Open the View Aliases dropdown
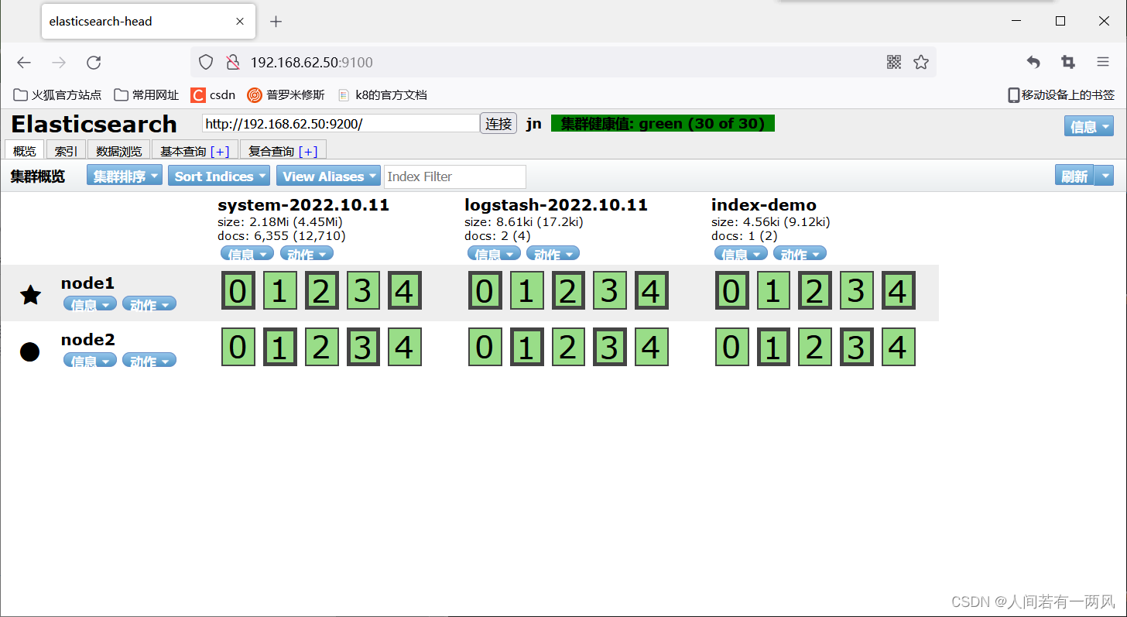This screenshot has width=1127, height=617. click(328, 177)
